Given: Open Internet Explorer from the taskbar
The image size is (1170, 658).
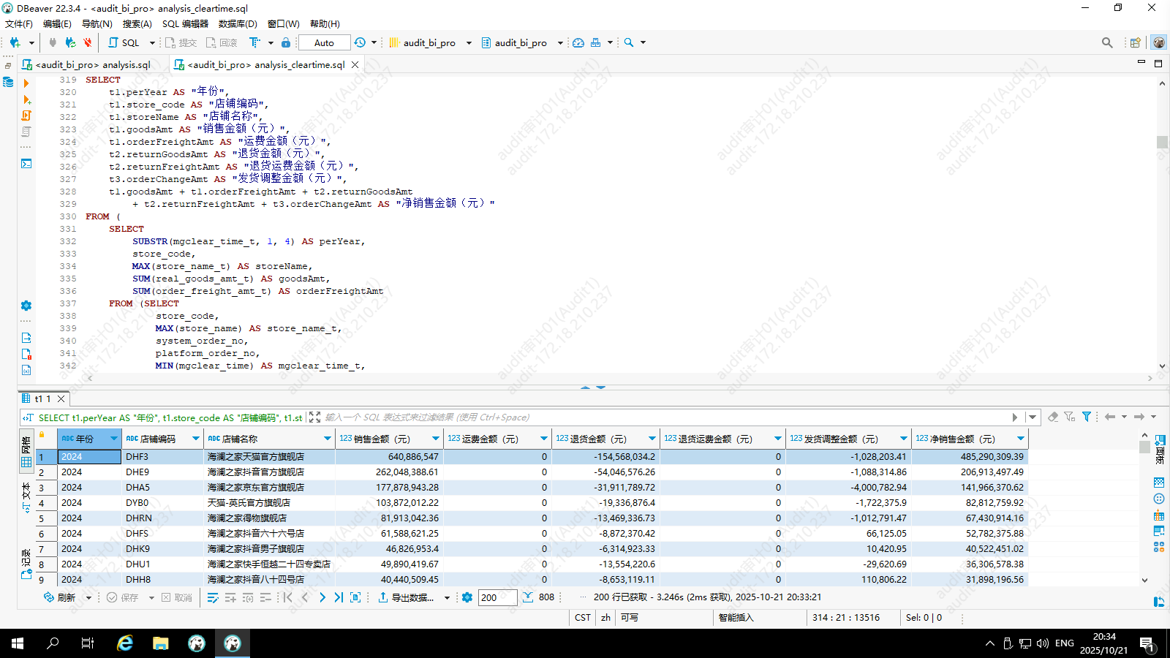Looking at the screenshot, I should [x=125, y=643].
